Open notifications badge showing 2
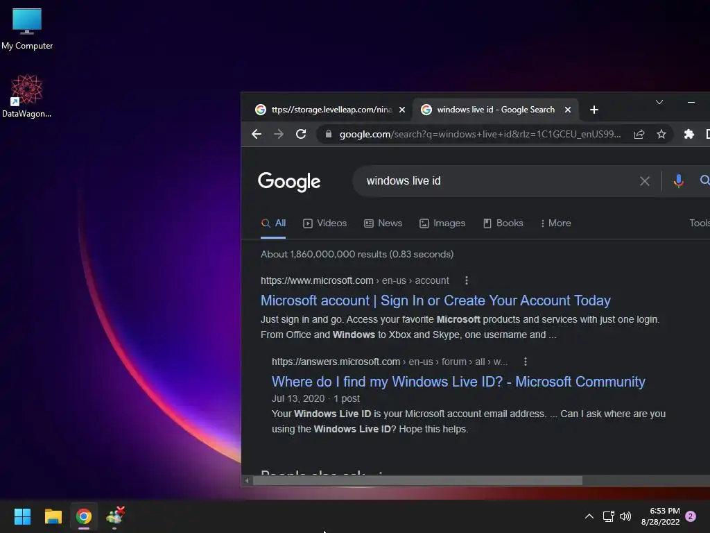 [691, 516]
